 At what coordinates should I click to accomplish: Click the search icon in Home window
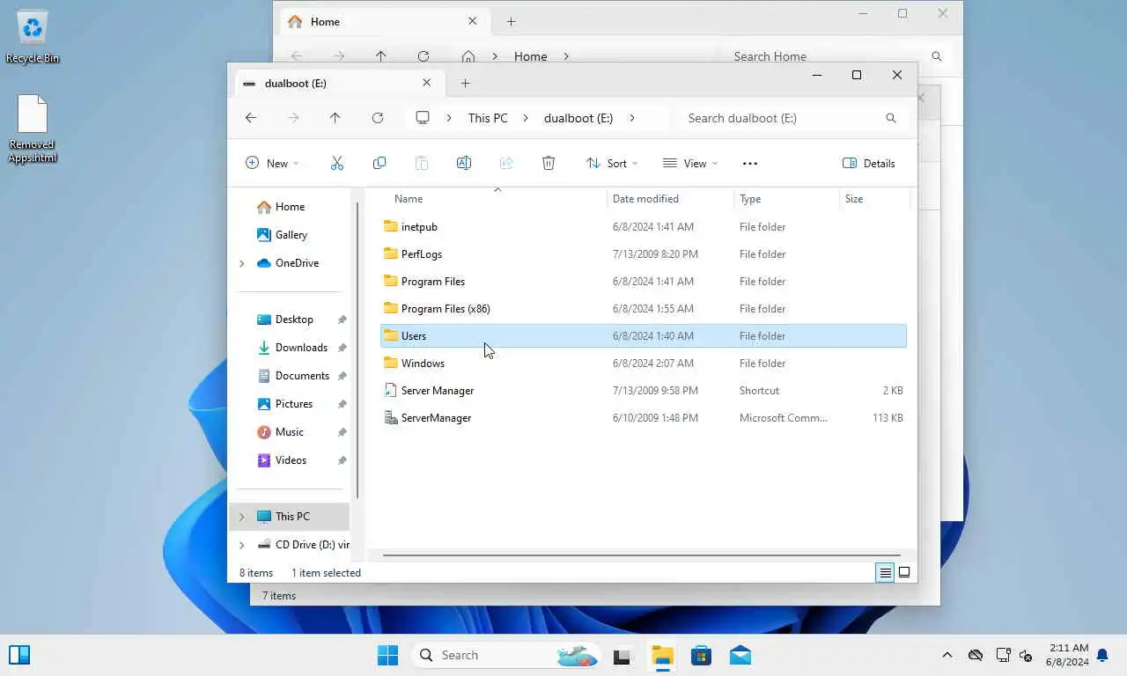[937, 56]
